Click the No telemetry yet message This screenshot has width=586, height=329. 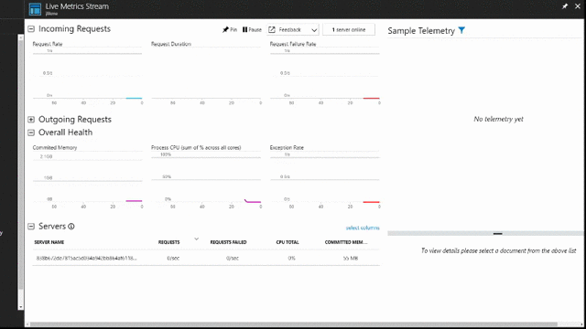click(498, 119)
